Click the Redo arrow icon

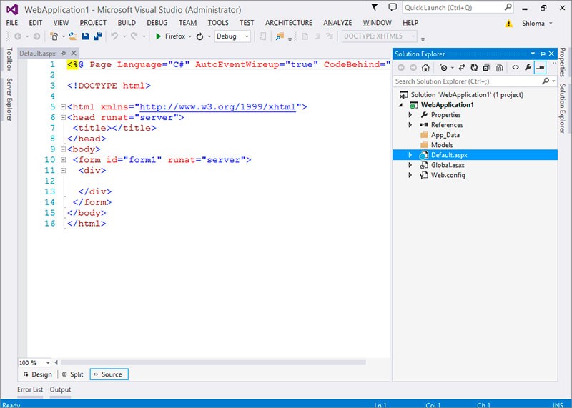134,36
